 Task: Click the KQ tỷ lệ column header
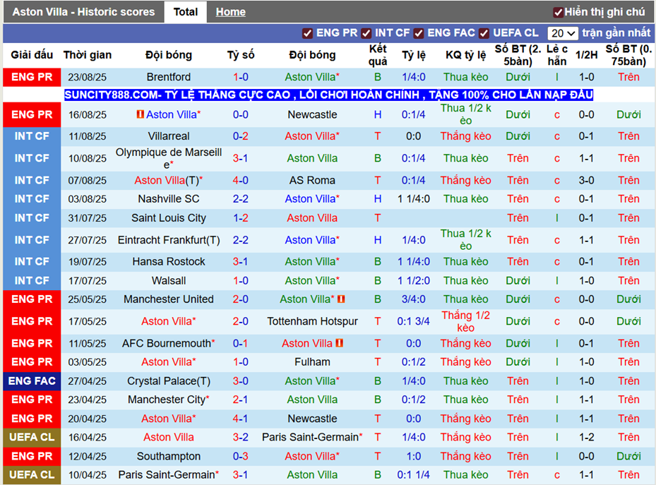(465, 55)
